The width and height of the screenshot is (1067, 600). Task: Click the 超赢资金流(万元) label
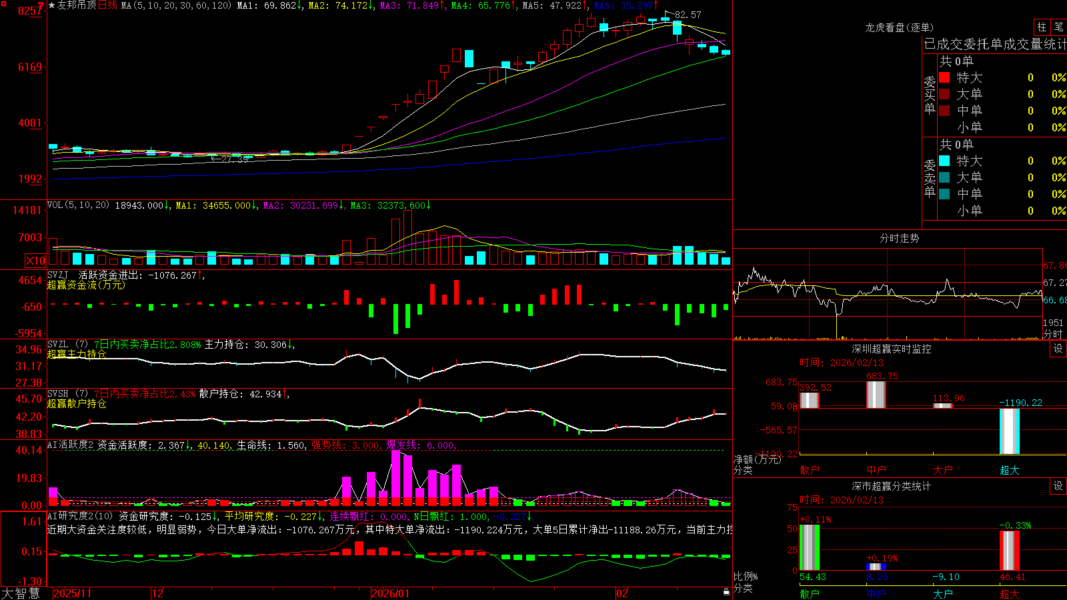(x=86, y=285)
